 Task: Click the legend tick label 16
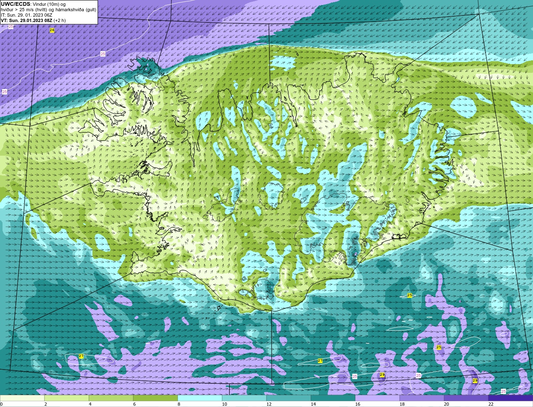click(358, 404)
